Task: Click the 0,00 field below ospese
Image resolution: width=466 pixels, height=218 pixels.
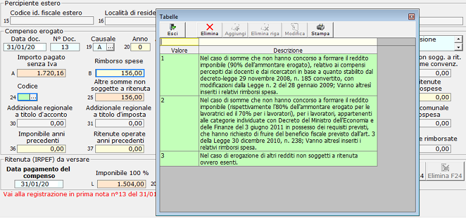Action: click(x=435, y=97)
